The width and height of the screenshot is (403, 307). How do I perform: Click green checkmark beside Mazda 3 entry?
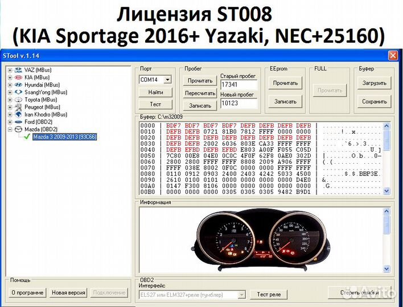click(27, 137)
